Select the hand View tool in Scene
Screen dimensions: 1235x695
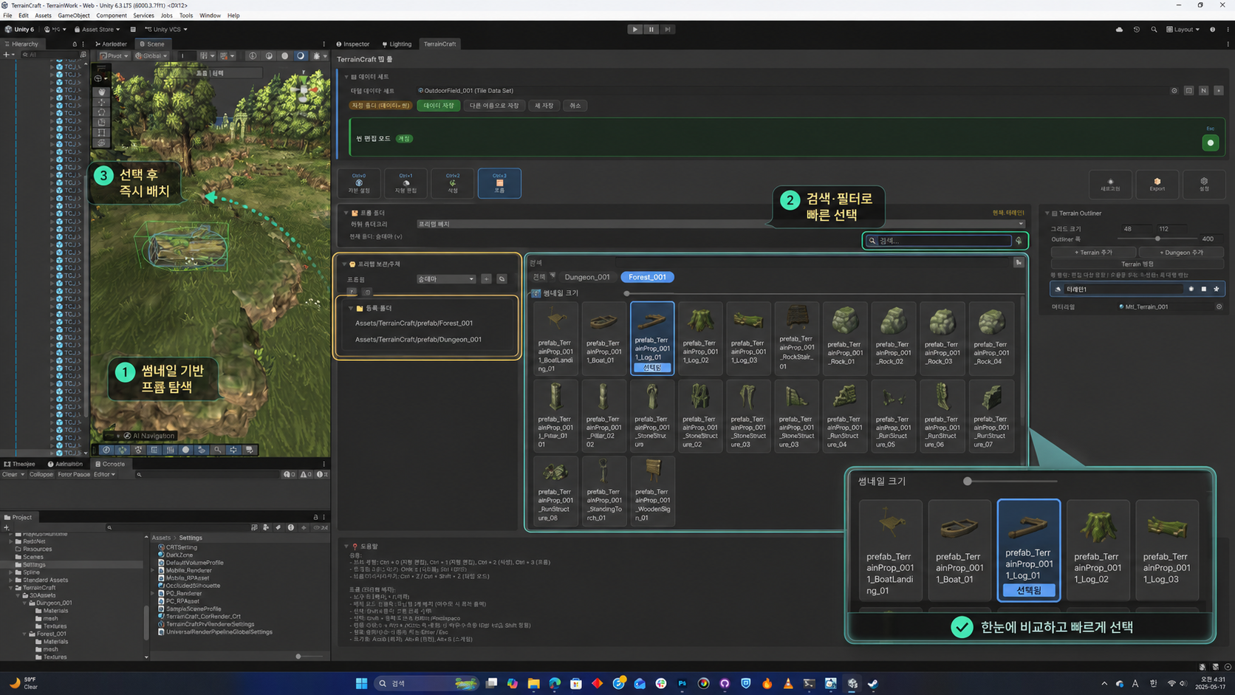101,92
